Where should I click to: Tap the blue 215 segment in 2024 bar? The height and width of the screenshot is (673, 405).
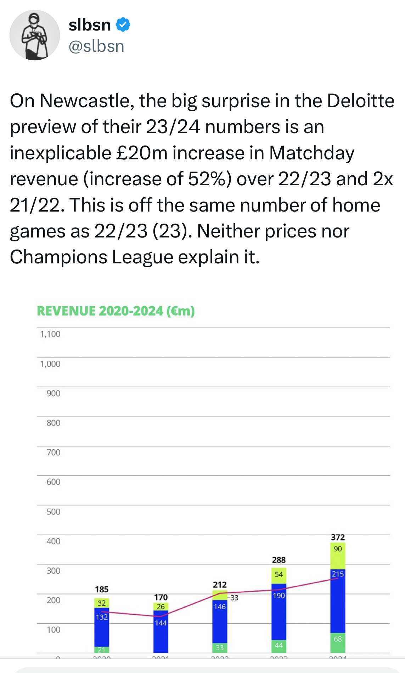338,601
